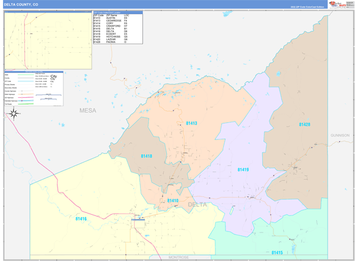This screenshot has width=356, height=261.
Task: Click the 81418 ZIP code label
Action: (147, 156)
